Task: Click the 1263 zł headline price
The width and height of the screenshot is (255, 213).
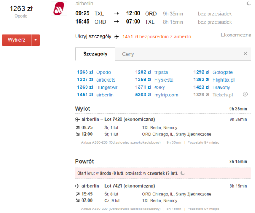Action: click(x=21, y=9)
